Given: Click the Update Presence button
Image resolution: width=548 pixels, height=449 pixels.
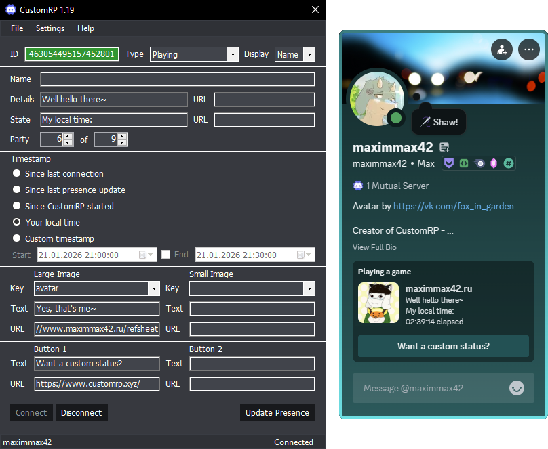Looking at the screenshot, I should 277,412.
